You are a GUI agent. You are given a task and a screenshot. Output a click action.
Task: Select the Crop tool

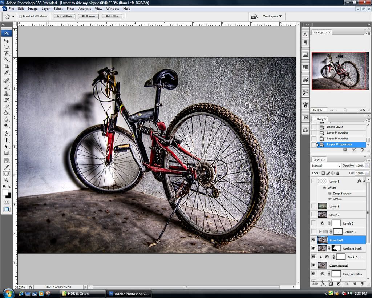[7, 66]
